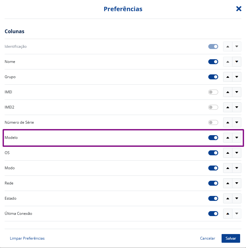Move the IMEI column down

pos(237,92)
